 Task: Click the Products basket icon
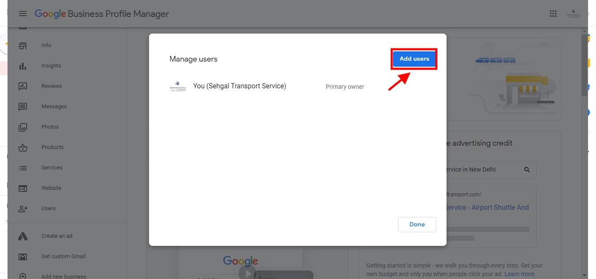coord(23,147)
